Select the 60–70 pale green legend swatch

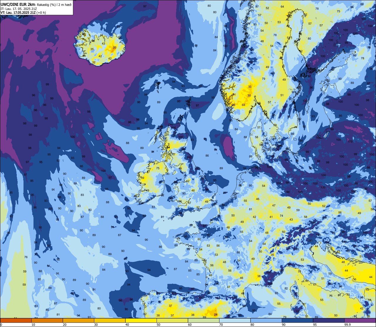point(204,321)
